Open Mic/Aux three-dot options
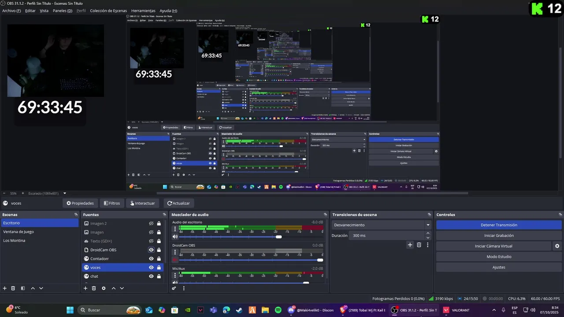This screenshot has height=317, width=564. tap(175, 275)
